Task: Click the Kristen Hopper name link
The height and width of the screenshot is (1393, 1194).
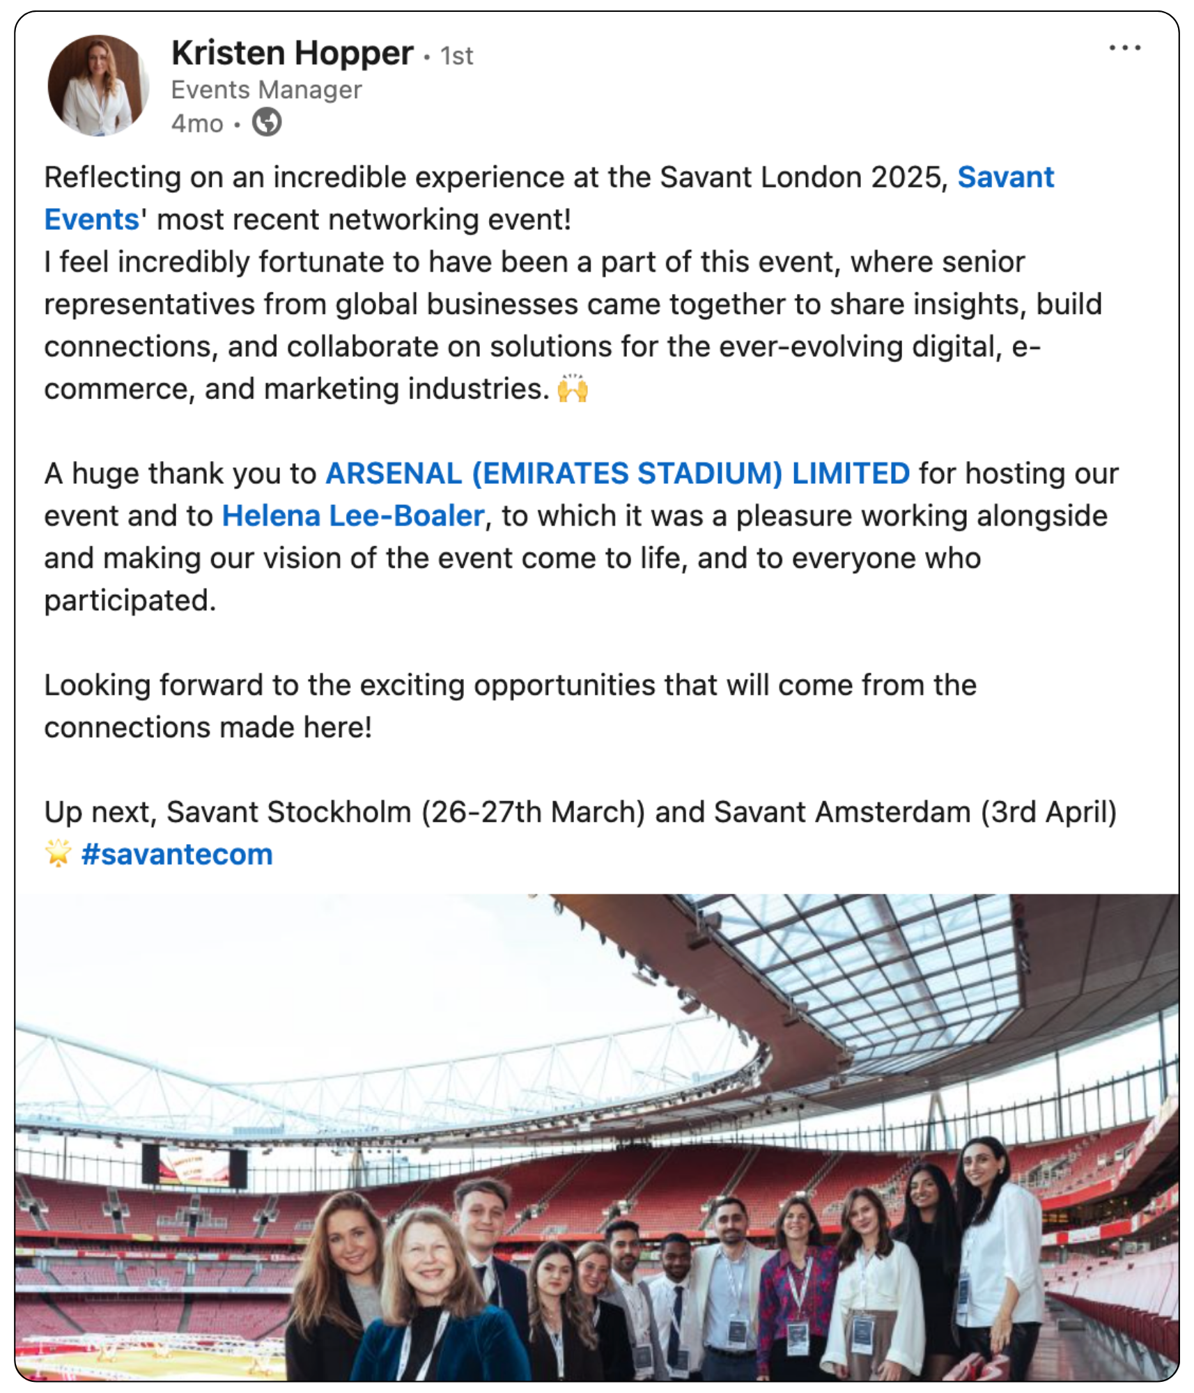Action: [x=293, y=53]
